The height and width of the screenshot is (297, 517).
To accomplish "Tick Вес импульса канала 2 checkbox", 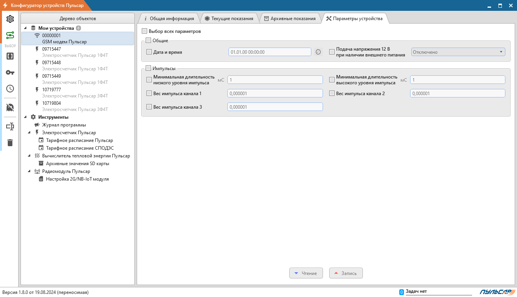I will tap(332, 93).
